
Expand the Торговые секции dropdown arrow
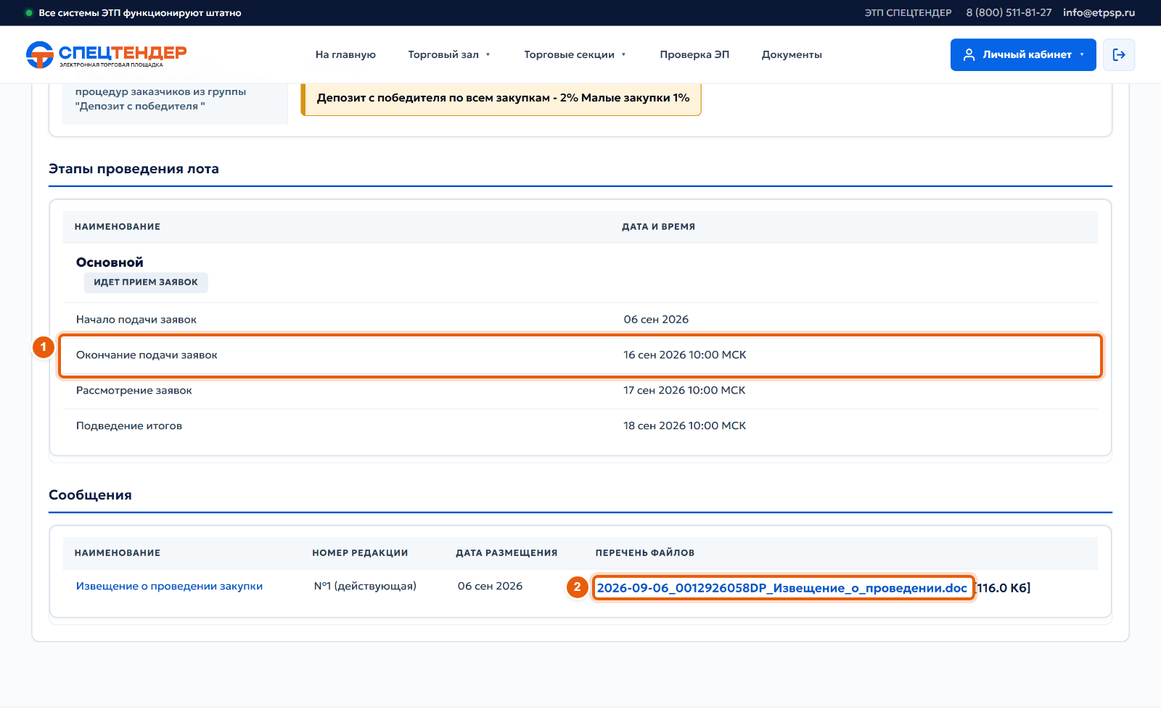(623, 55)
